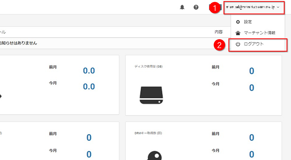
Task: Log out using the ログアウト text
Action: 254,44
